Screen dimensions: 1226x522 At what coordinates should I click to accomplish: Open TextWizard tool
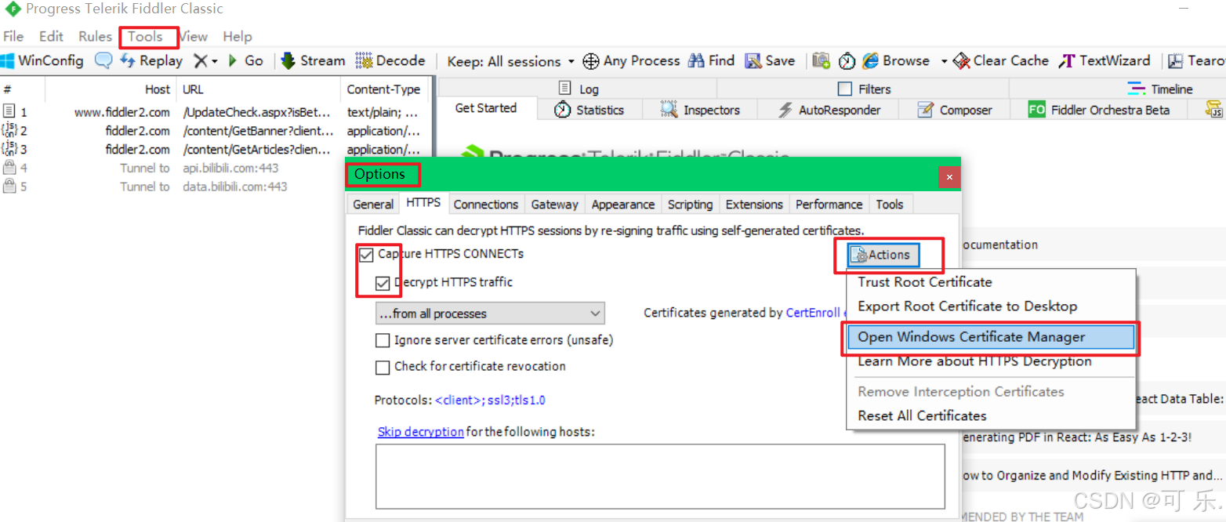(x=1104, y=60)
